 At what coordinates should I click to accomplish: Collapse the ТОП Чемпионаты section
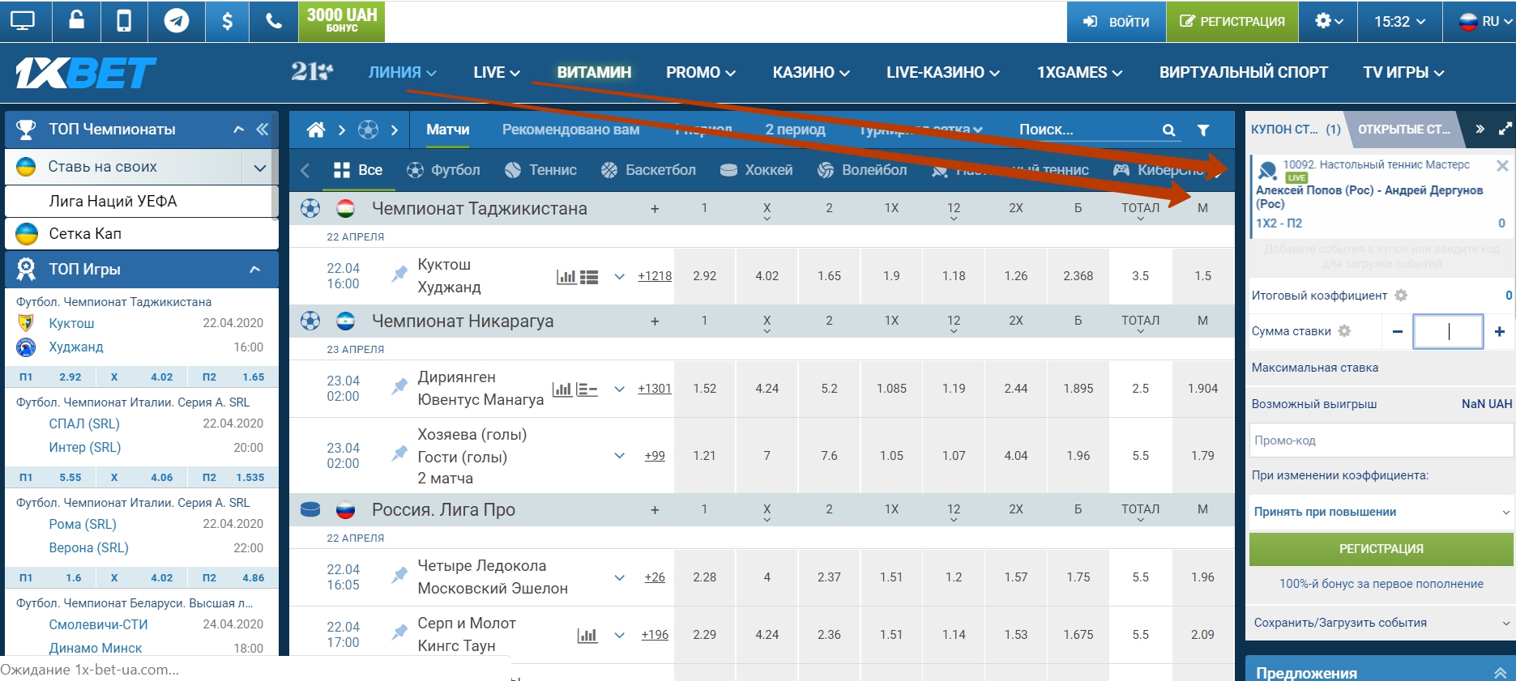tap(238, 129)
